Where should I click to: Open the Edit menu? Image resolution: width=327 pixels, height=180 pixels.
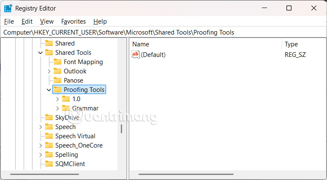pos(27,21)
